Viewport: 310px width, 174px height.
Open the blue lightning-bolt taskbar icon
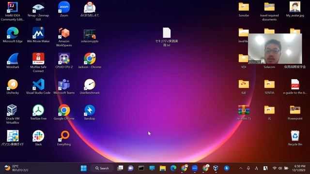click(x=227, y=168)
